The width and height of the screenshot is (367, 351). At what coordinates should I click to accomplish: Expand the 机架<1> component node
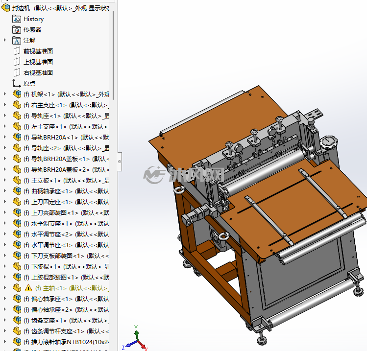[5, 94]
